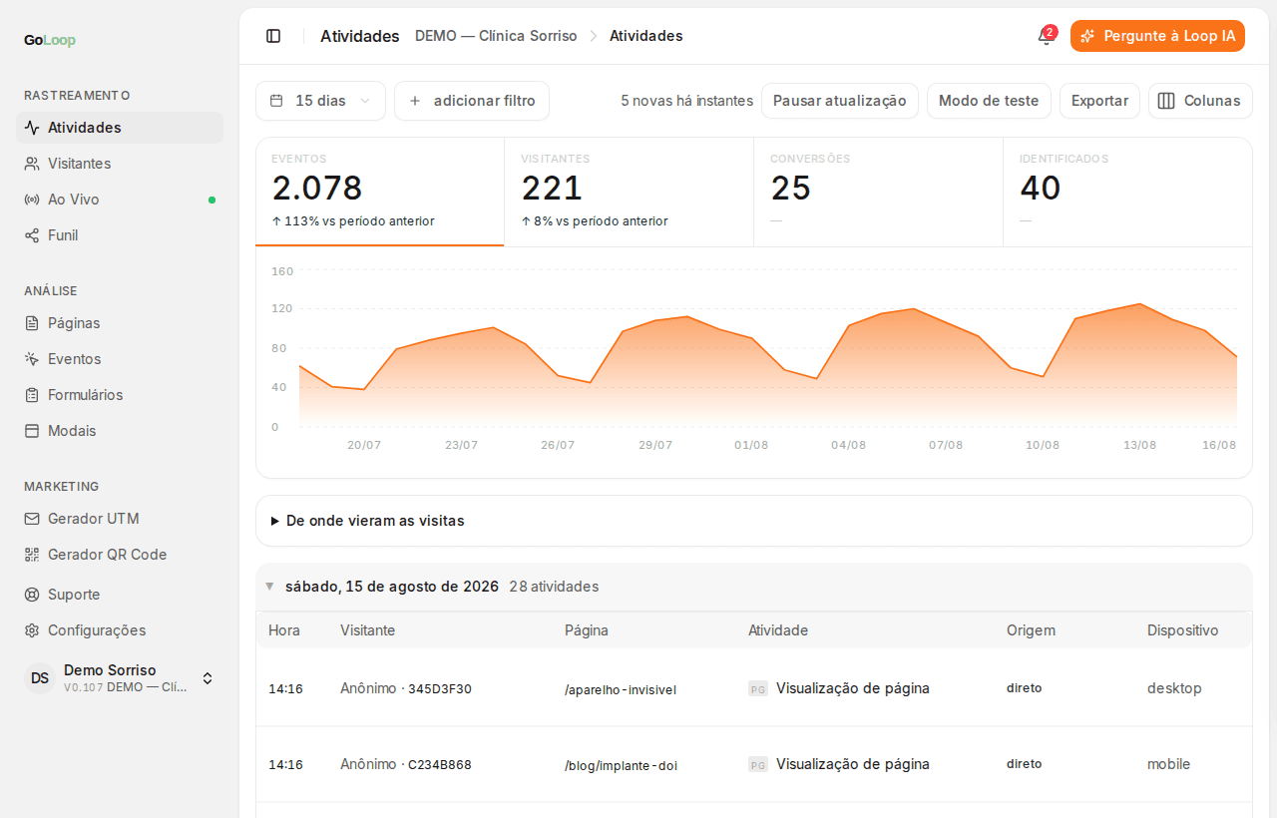Click page /aparelho-invisivel
1277x818 pixels.
point(621,689)
